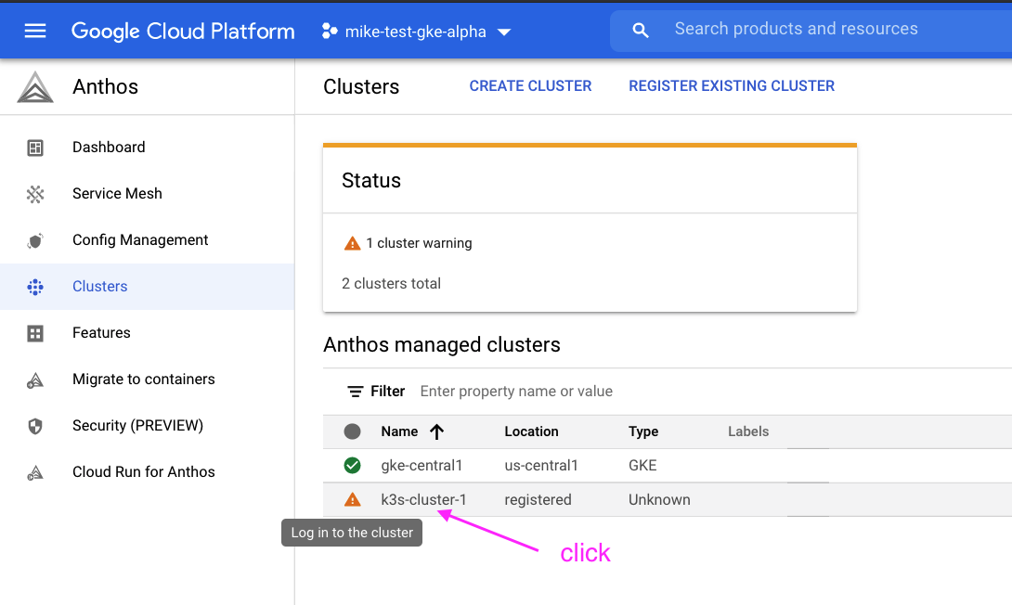1012x605 pixels.
Task: Click the Filter icon above the table
Action: coord(355,392)
